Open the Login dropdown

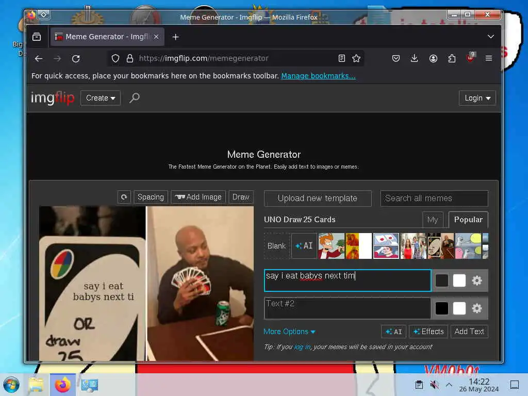tap(477, 98)
